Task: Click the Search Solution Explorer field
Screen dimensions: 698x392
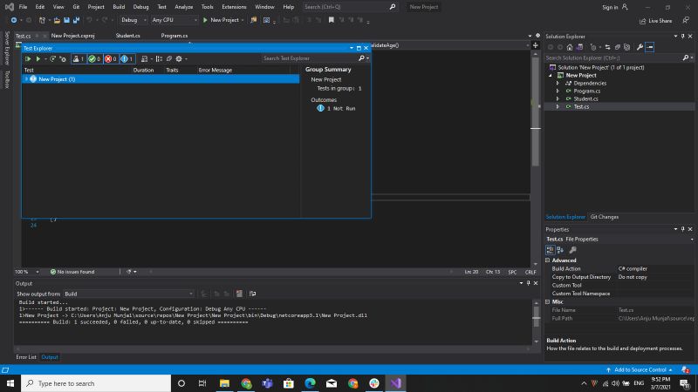Action: tap(614, 57)
